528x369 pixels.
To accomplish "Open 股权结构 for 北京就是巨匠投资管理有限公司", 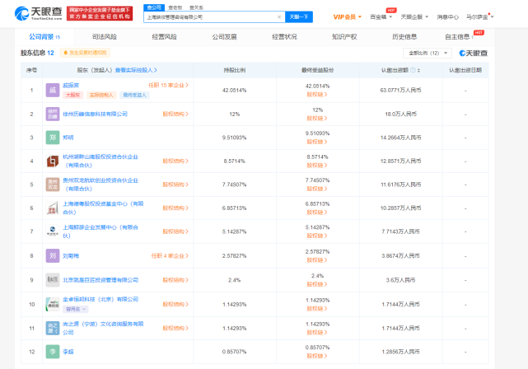I will coord(175,280).
